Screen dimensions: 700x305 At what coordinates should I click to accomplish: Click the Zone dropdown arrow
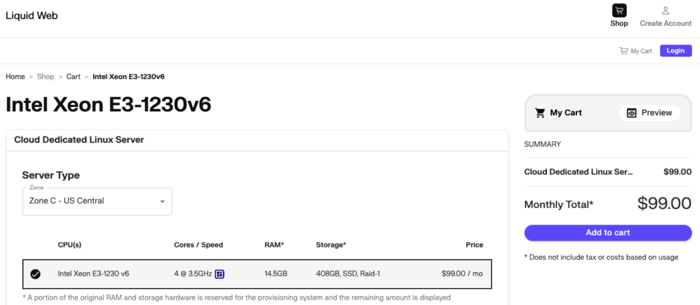click(x=163, y=202)
